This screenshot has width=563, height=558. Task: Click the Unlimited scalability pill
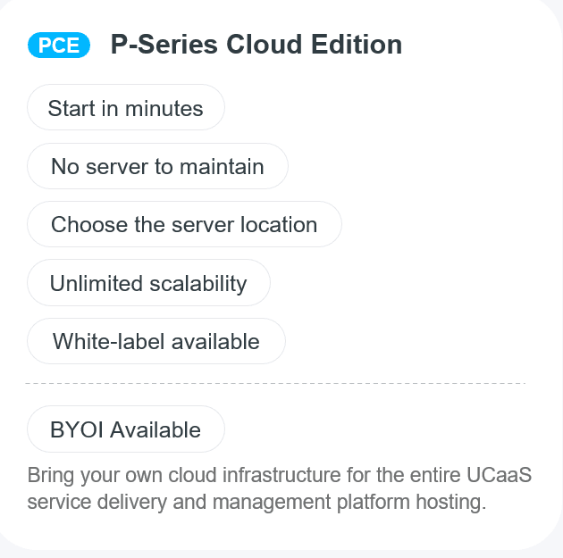pyautogui.click(x=148, y=283)
